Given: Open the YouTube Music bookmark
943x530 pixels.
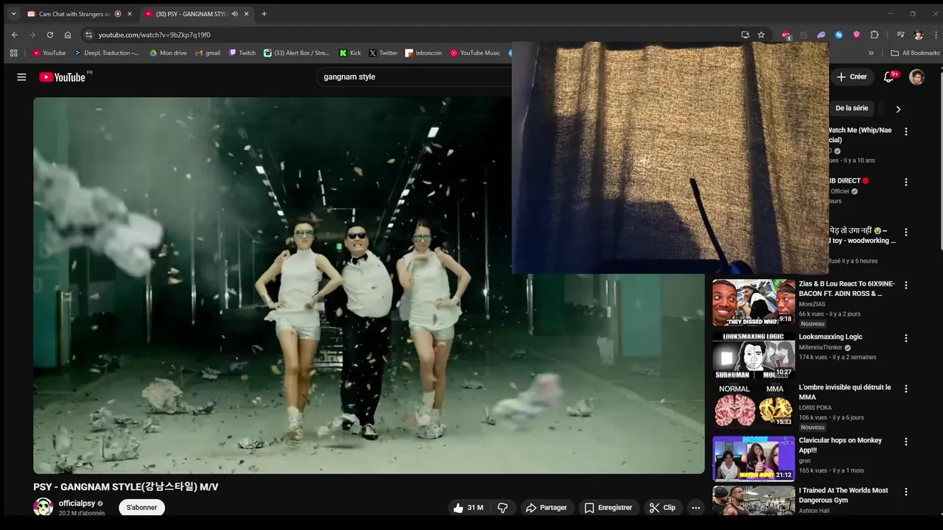Looking at the screenshot, I should (x=475, y=53).
